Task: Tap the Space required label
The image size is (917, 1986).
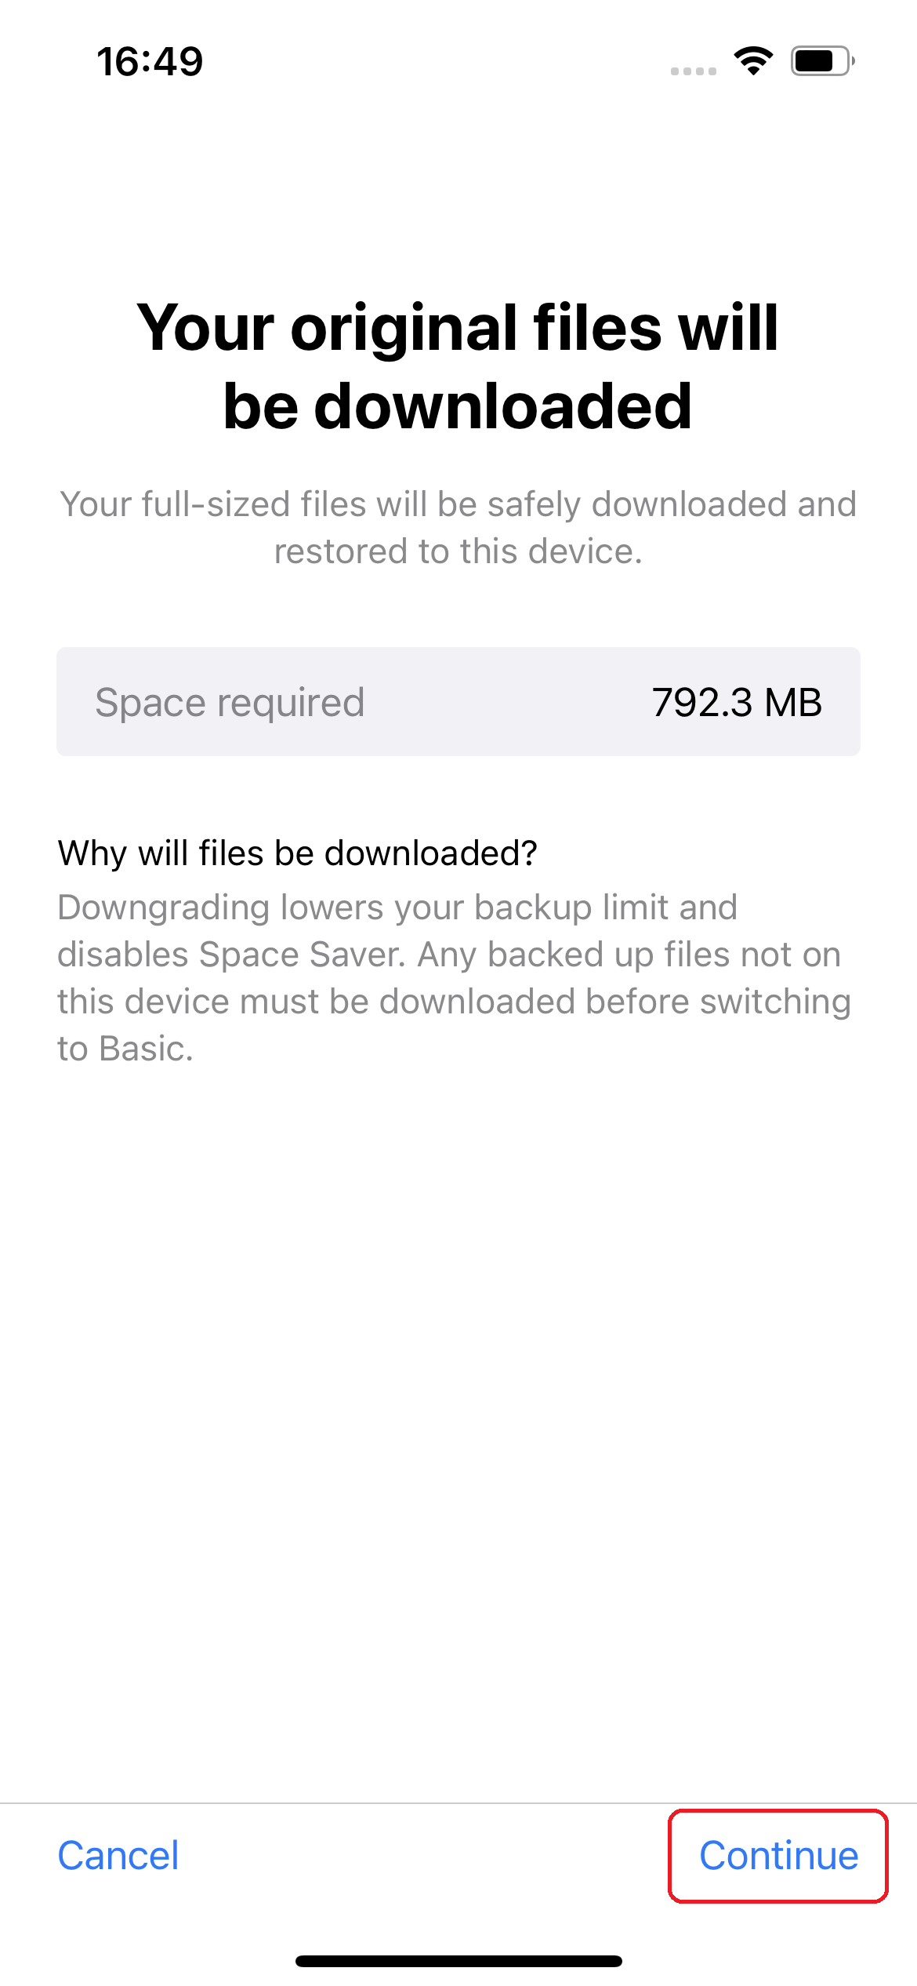Action: point(230,704)
